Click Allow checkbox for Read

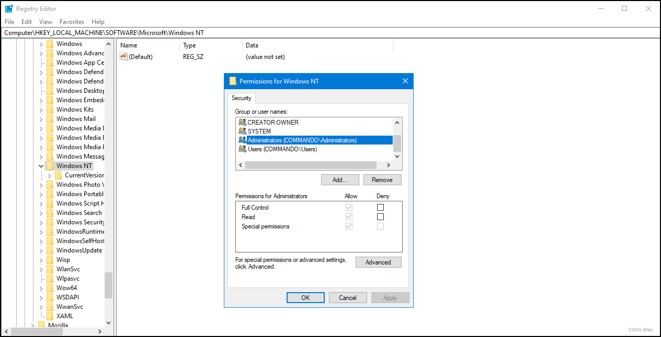point(349,217)
